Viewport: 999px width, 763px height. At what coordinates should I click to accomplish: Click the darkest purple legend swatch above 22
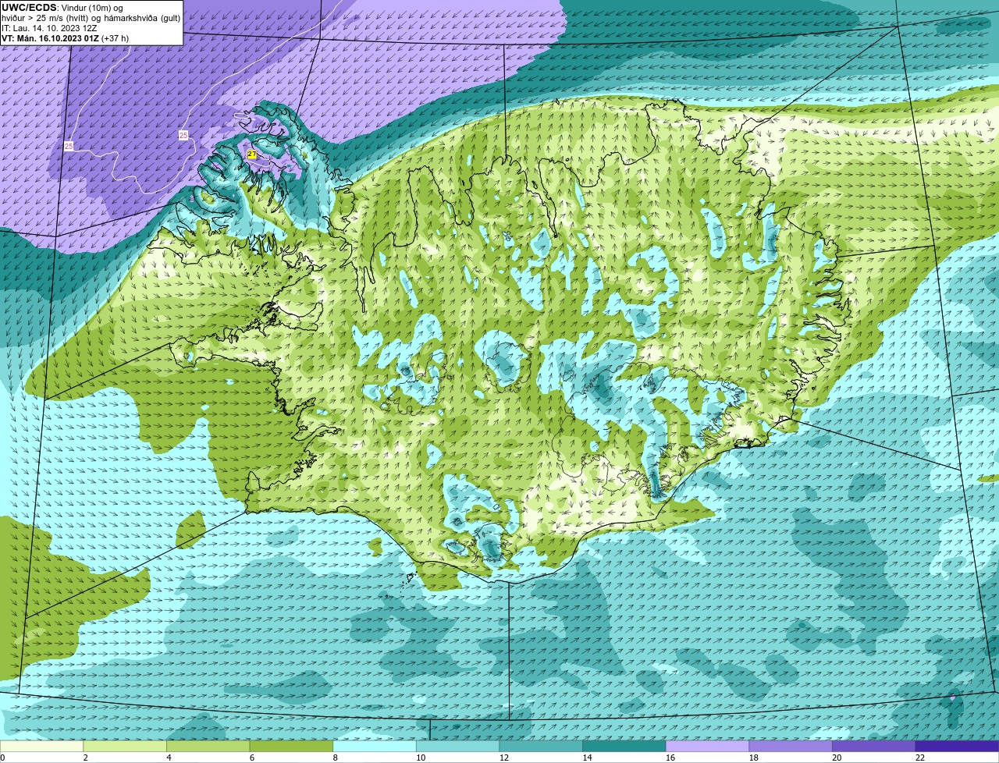click(958, 746)
